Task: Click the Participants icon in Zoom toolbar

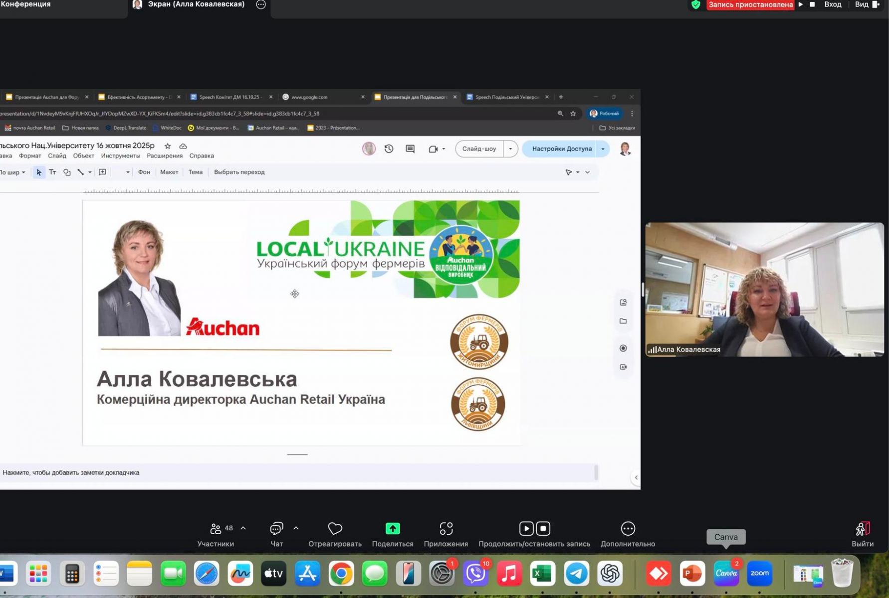Action: [x=216, y=529]
